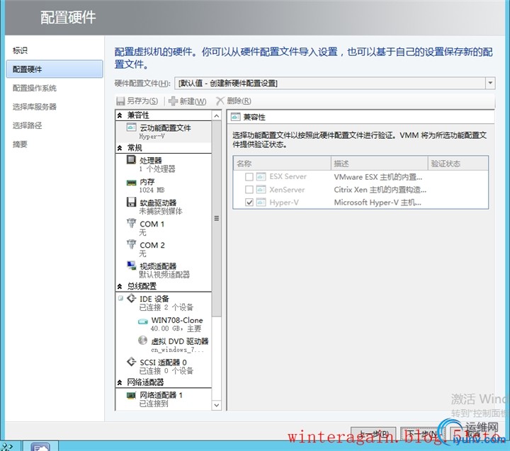Go to 选择路径 step
The image size is (510, 451).
point(28,125)
